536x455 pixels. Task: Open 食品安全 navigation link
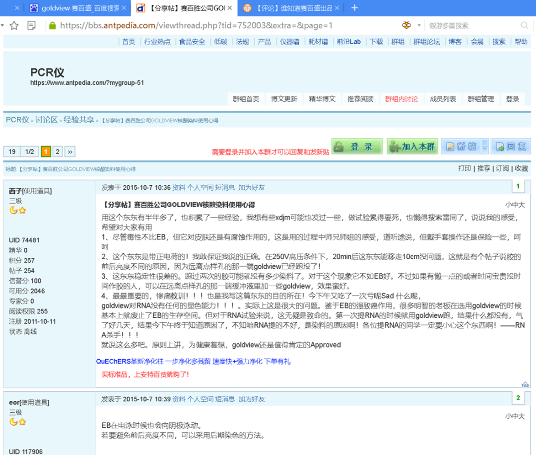pos(193,42)
